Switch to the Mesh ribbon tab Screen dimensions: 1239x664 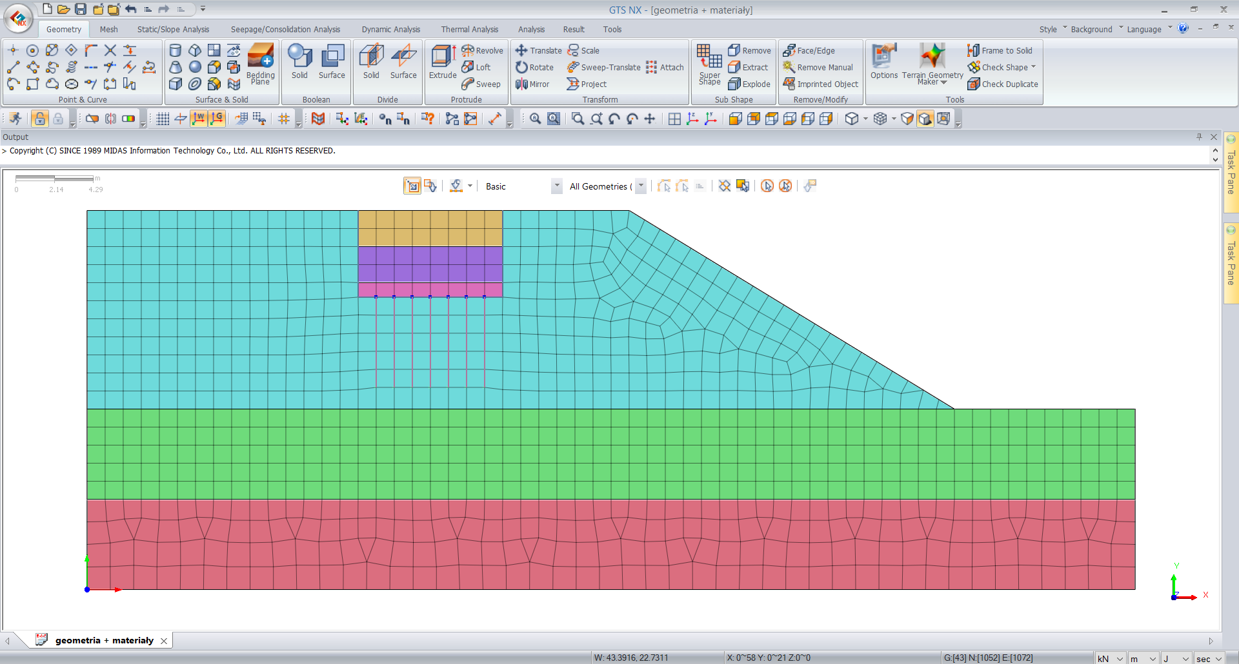click(x=108, y=29)
